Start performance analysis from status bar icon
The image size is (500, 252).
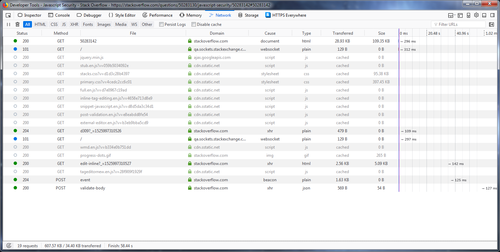(9, 246)
